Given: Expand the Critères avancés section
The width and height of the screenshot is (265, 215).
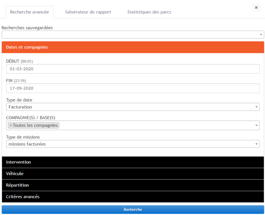Looking at the screenshot, I should 132,197.
